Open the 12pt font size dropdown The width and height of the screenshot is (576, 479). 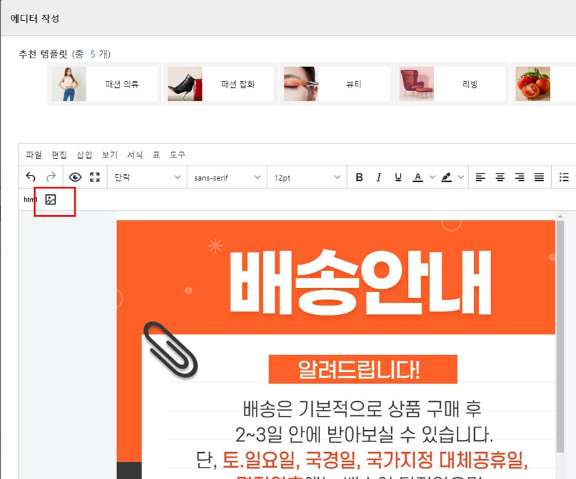point(307,178)
